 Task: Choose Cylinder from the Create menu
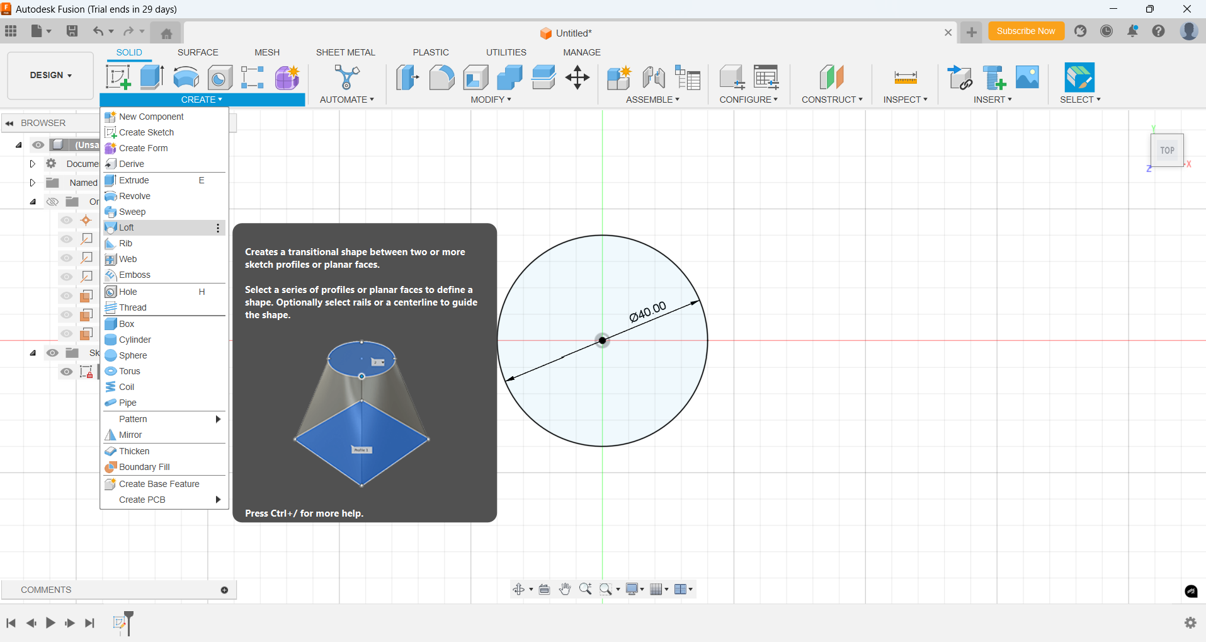164,340
